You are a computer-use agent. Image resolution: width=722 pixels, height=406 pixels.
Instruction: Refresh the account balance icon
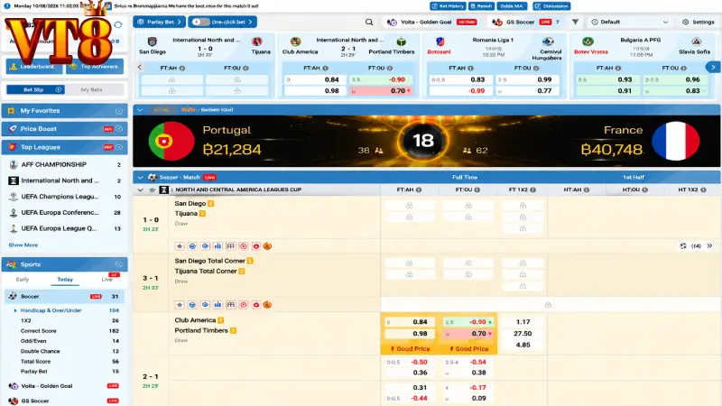118,25
